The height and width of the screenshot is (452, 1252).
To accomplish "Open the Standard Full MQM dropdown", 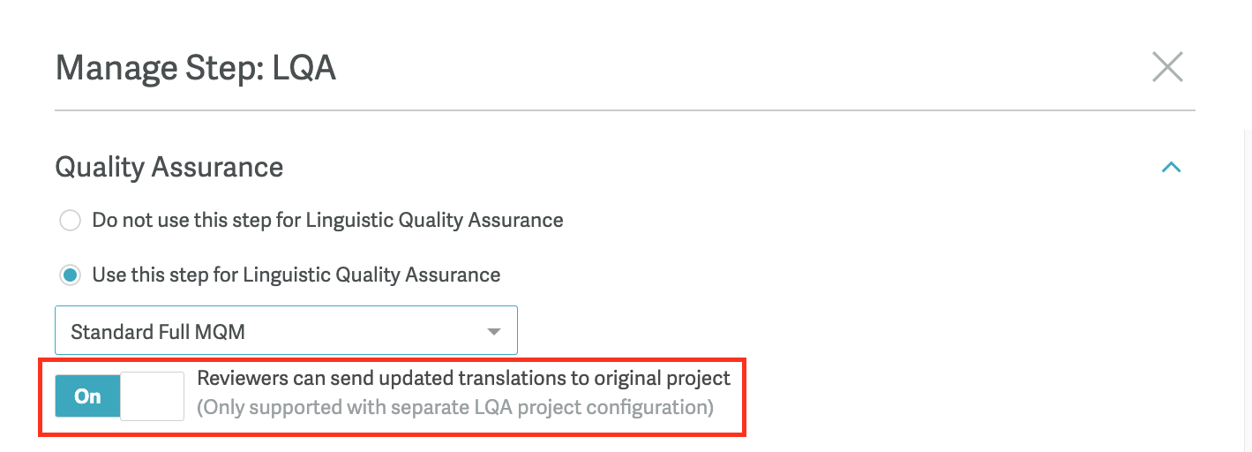I will pos(286,331).
